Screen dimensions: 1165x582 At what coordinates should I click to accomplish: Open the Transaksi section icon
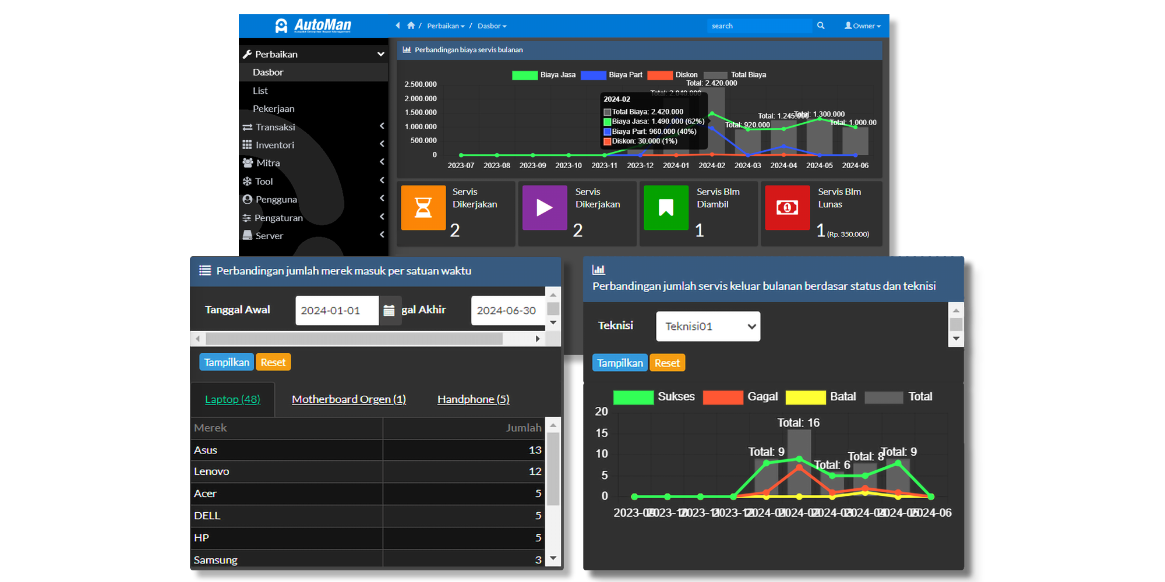pos(247,126)
